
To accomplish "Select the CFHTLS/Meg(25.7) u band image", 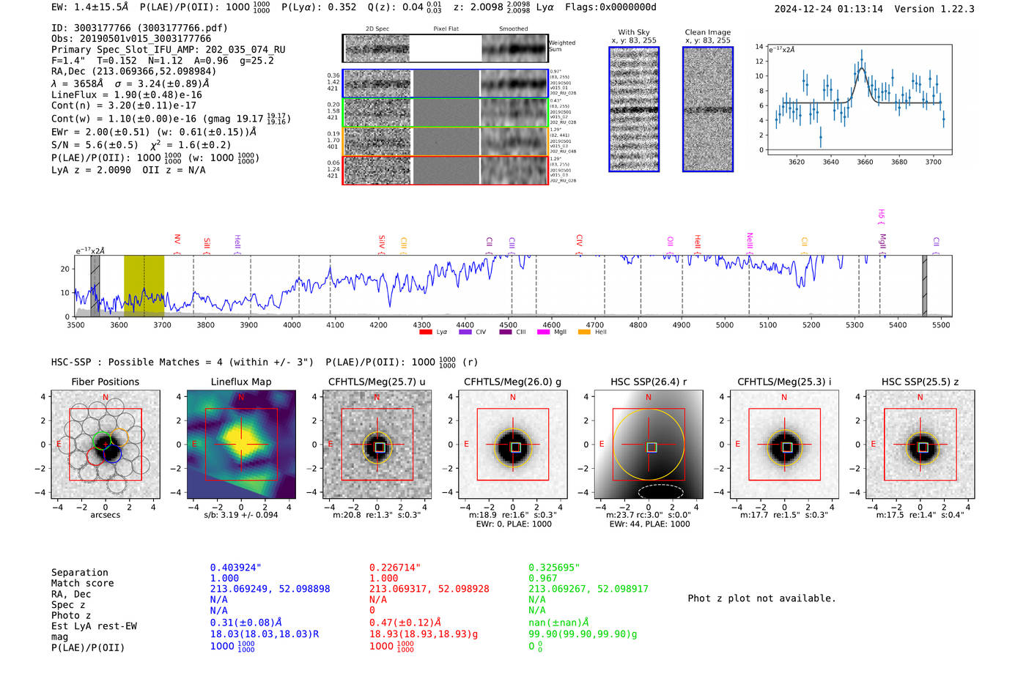I will [377, 445].
